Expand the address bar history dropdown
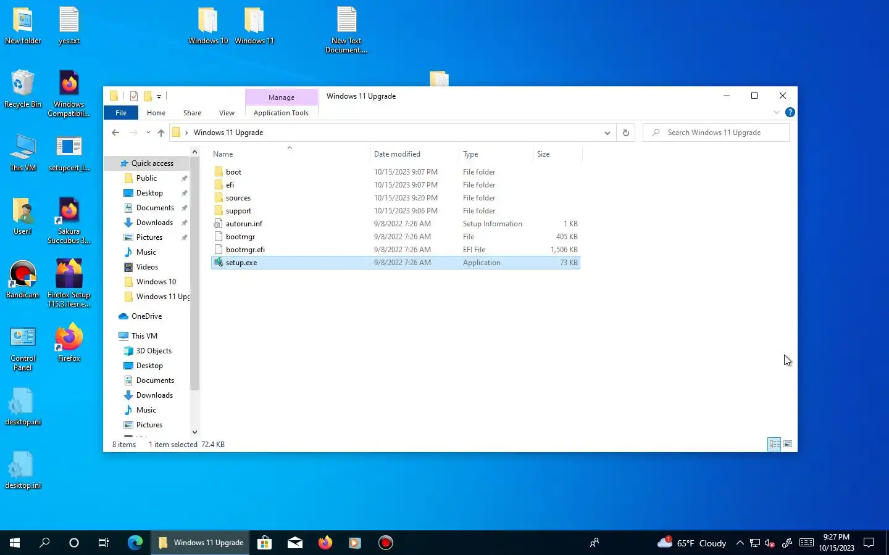Viewport: 889px width, 555px height. coord(607,133)
